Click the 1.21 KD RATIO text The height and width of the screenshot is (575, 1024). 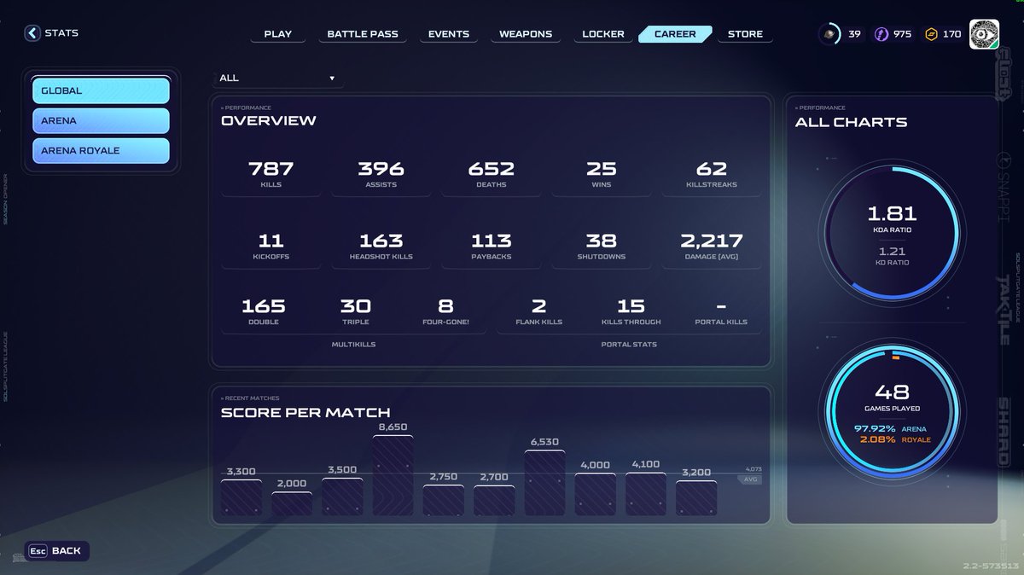[x=892, y=256]
